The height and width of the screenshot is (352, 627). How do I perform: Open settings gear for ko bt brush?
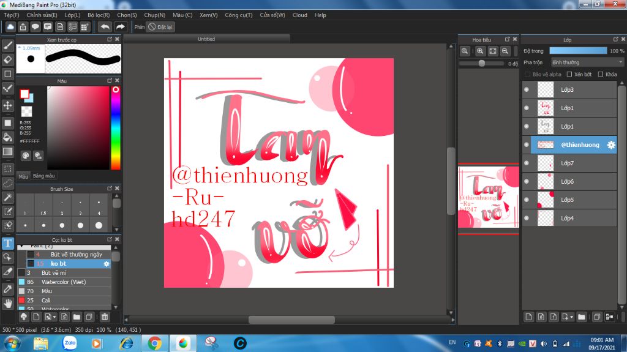pos(107,264)
